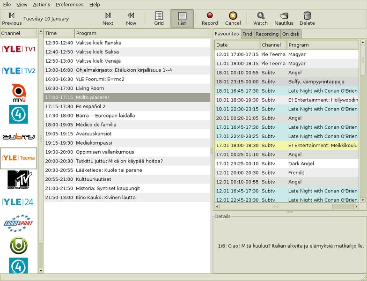Viewport: 367px width, 281px height.
Task: Select the green U channel logo
Action: [19, 245]
